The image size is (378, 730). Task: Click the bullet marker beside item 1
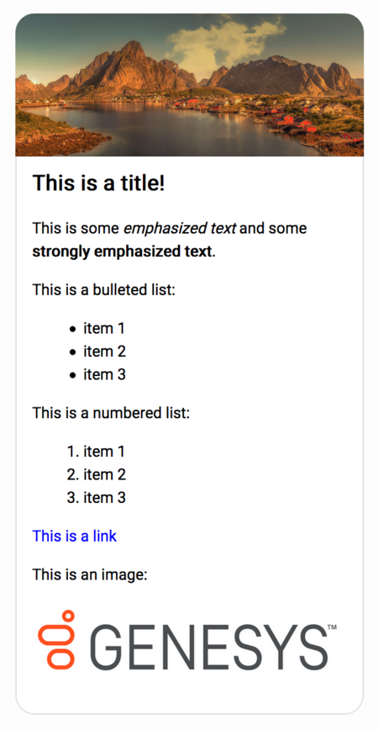tap(72, 329)
